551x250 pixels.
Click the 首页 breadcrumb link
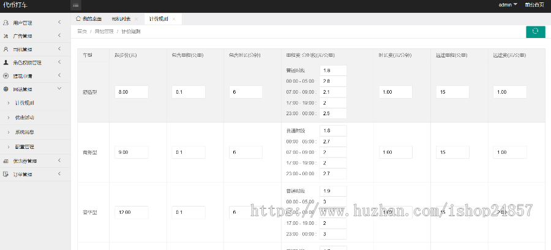[82, 32]
